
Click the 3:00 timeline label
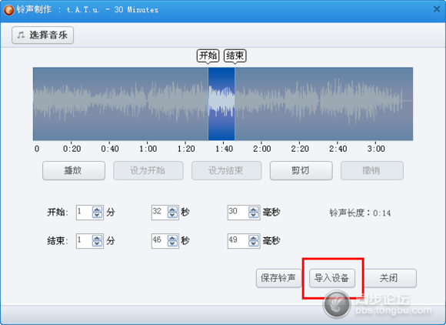click(376, 149)
